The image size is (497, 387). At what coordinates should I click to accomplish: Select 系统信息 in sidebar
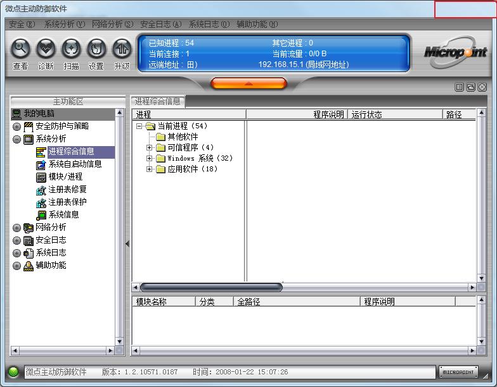click(x=63, y=215)
